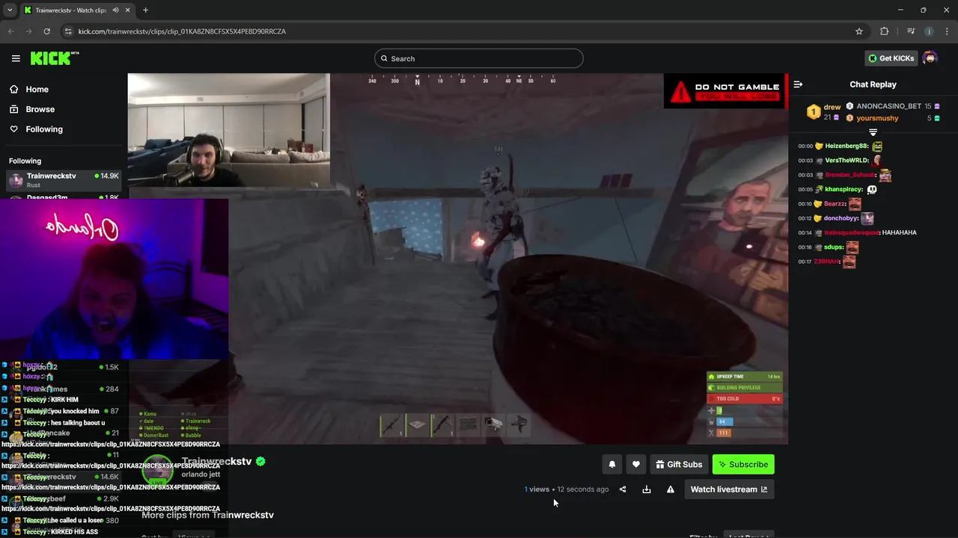Image resolution: width=958 pixels, height=538 pixels.
Task: Open the Chrome profile icon
Action: pos(929,31)
